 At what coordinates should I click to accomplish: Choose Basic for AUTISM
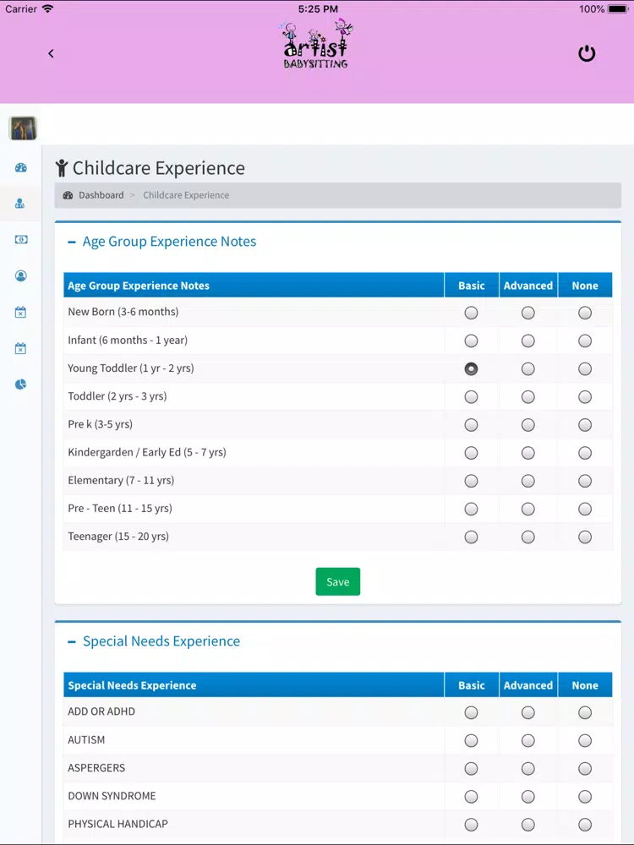coord(471,740)
